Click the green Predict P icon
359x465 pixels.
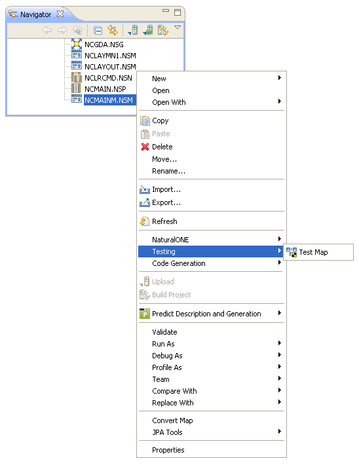click(x=145, y=314)
